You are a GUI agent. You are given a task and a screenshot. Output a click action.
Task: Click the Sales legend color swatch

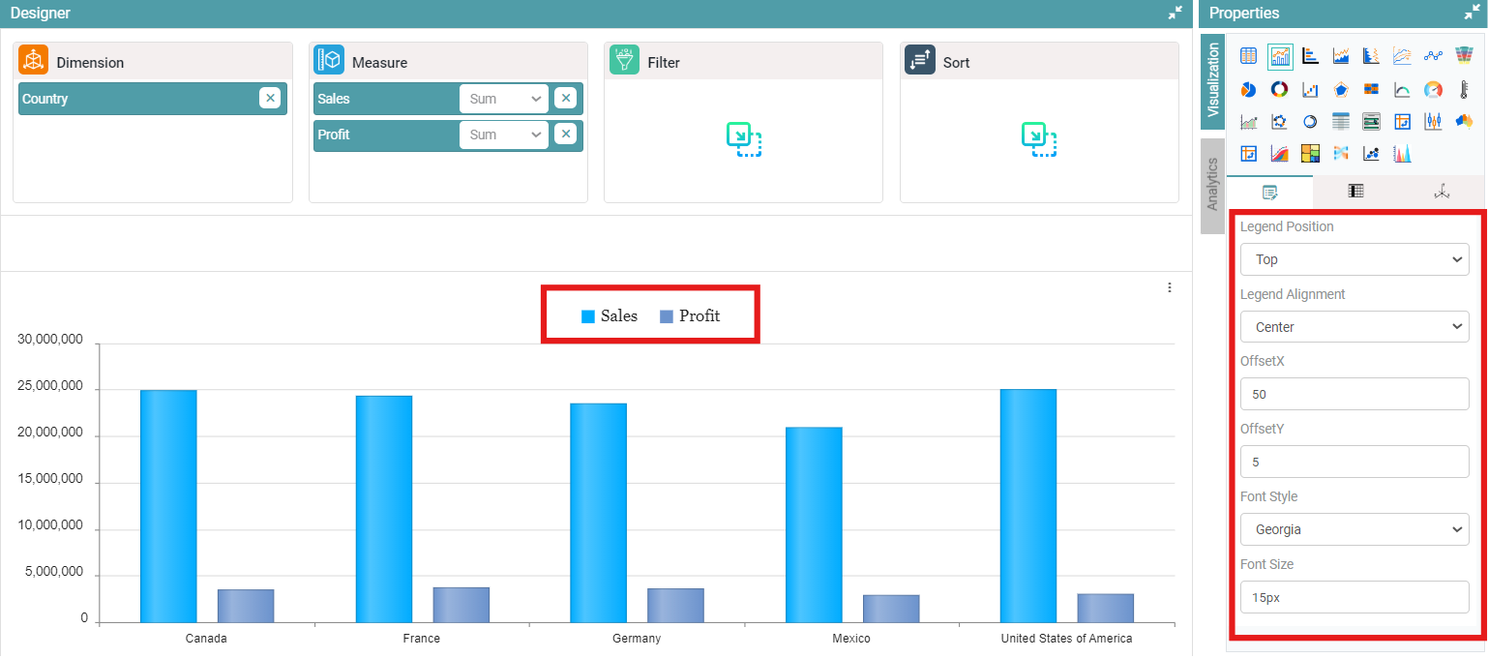(588, 316)
